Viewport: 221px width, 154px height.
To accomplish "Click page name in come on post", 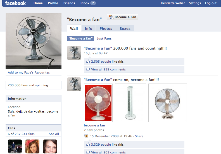I will tap(98, 80).
